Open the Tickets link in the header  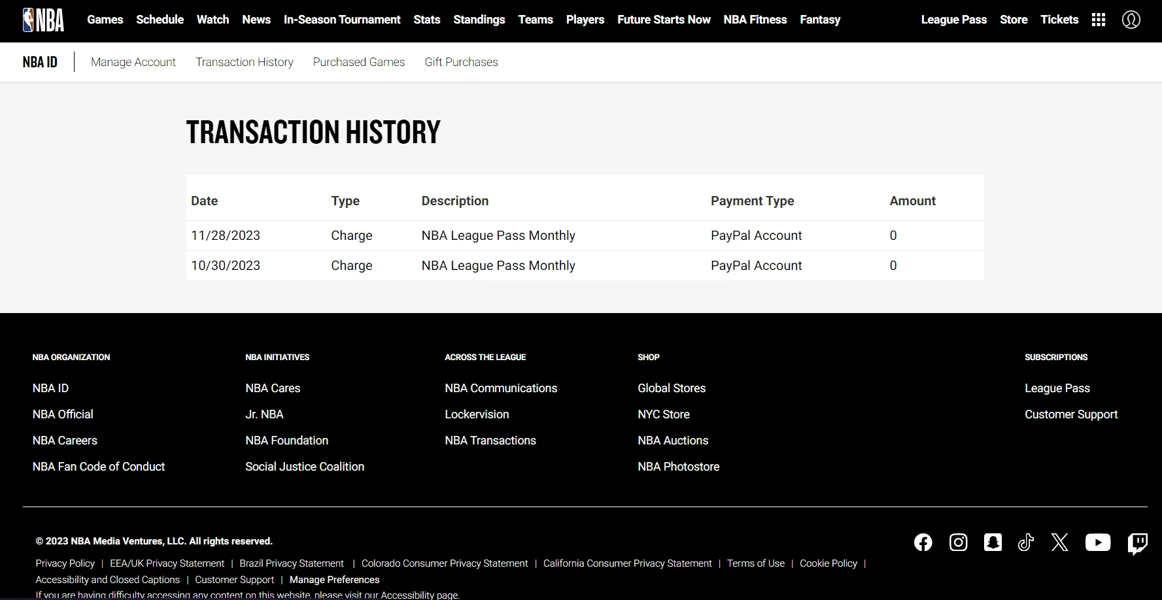pos(1059,20)
